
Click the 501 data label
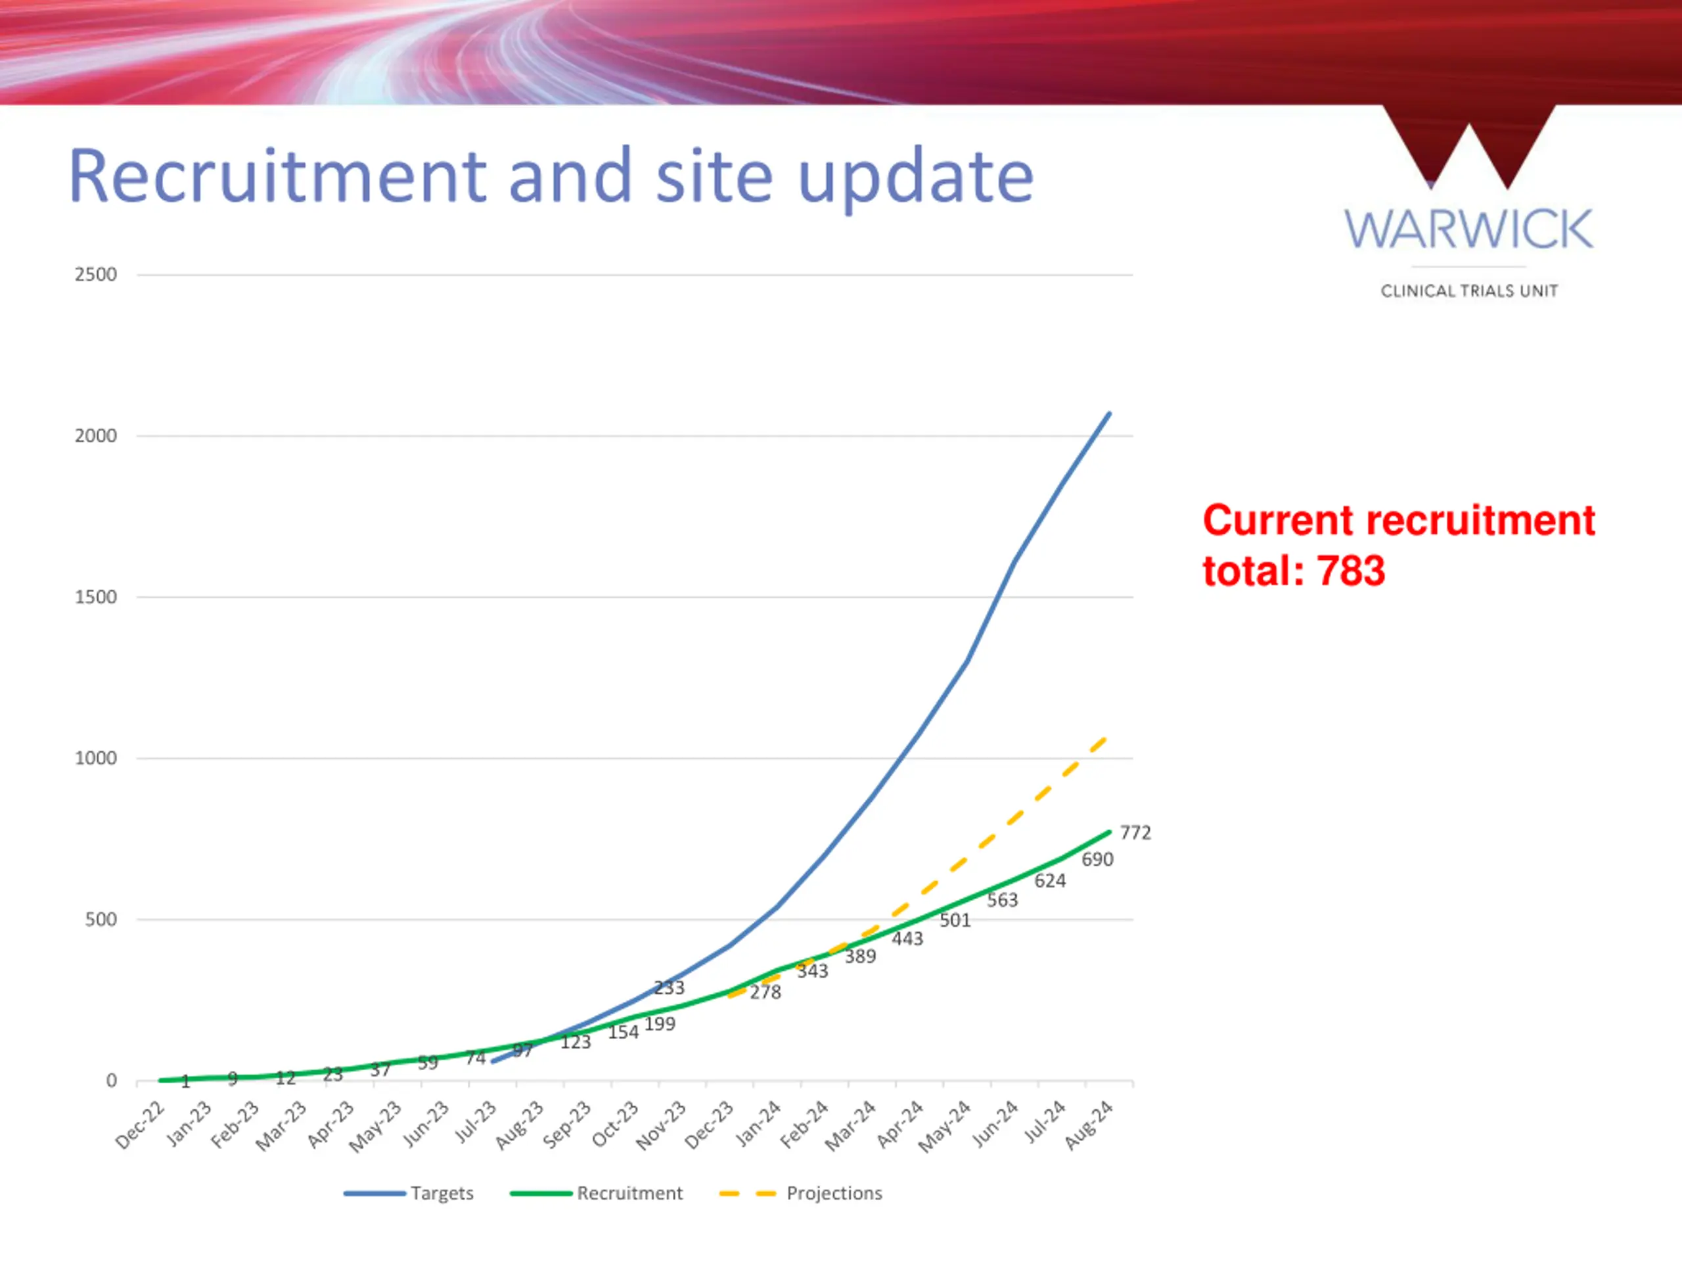tap(955, 920)
